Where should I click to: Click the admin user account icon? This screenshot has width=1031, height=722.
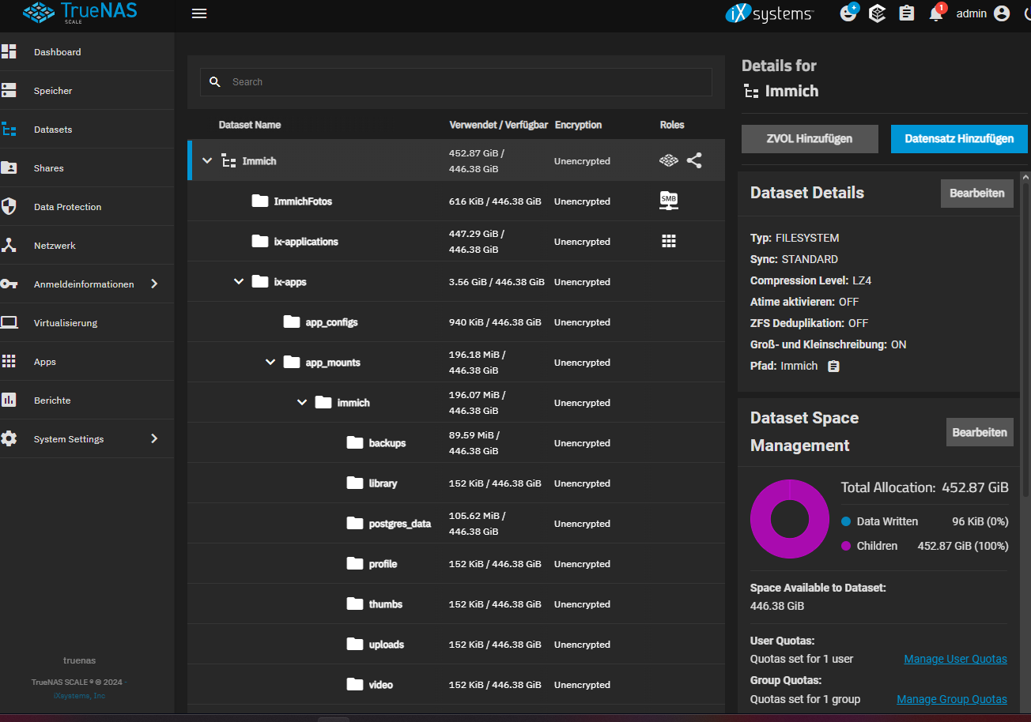click(x=1002, y=13)
